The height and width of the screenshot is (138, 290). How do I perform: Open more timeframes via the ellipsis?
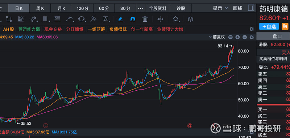coord(141,8)
